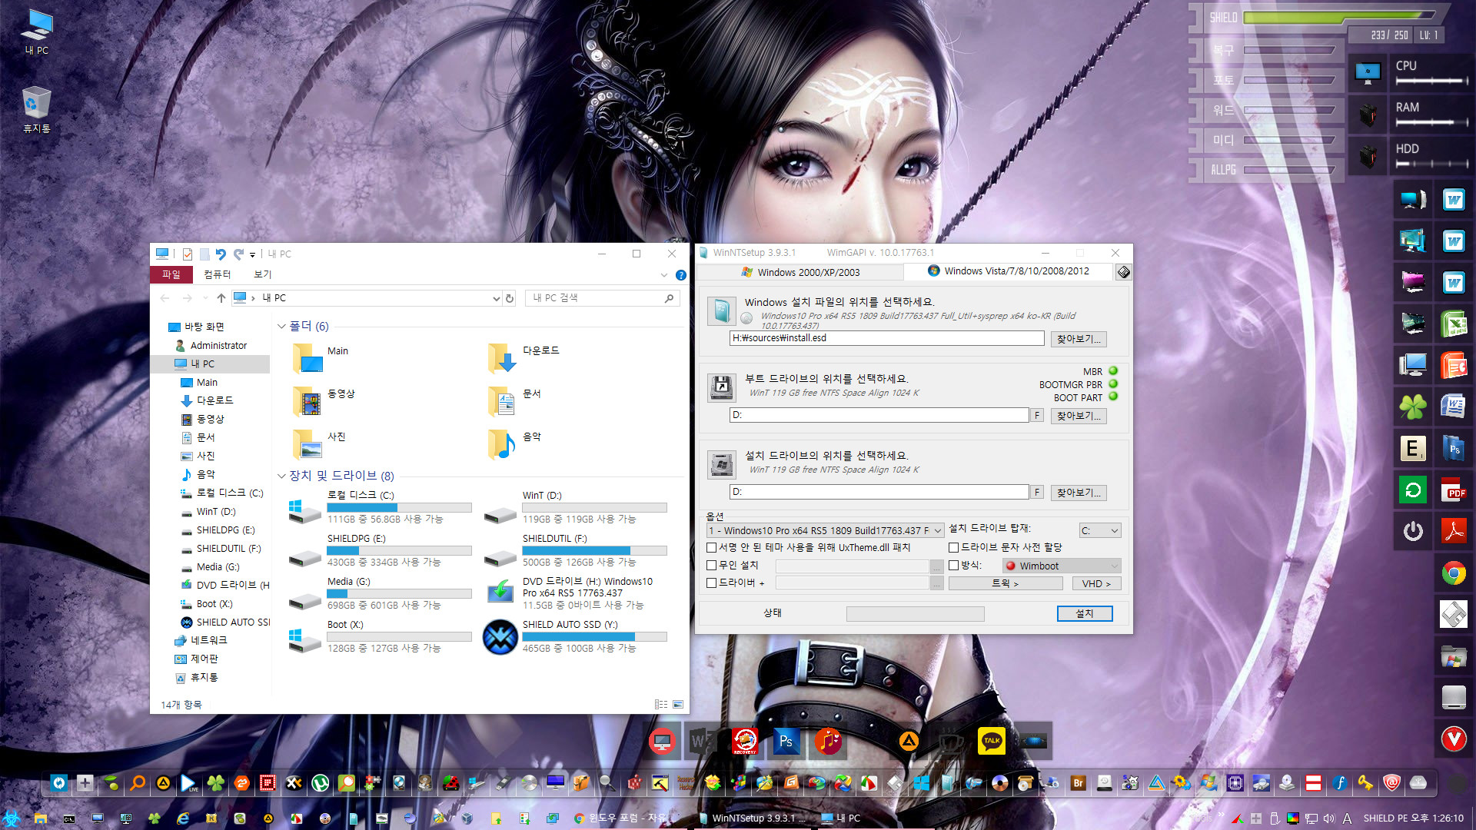Open the Wimboot 방식 dropdown

1062,566
